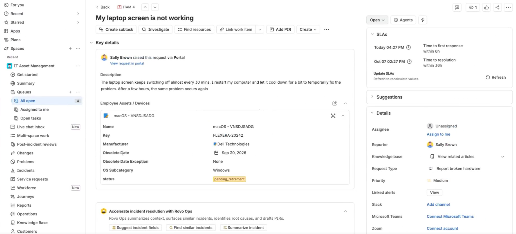The image size is (516, 234).
Task: Expand the Suggestions panel
Action: point(372,97)
